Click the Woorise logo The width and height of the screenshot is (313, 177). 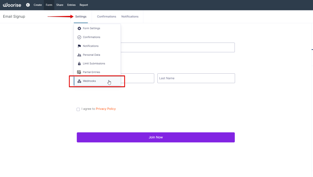12,5
